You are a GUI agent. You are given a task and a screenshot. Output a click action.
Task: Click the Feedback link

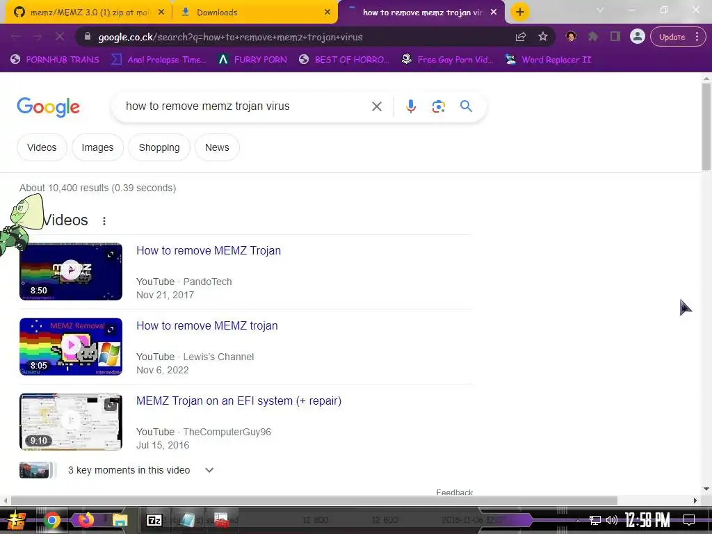[454, 492]
